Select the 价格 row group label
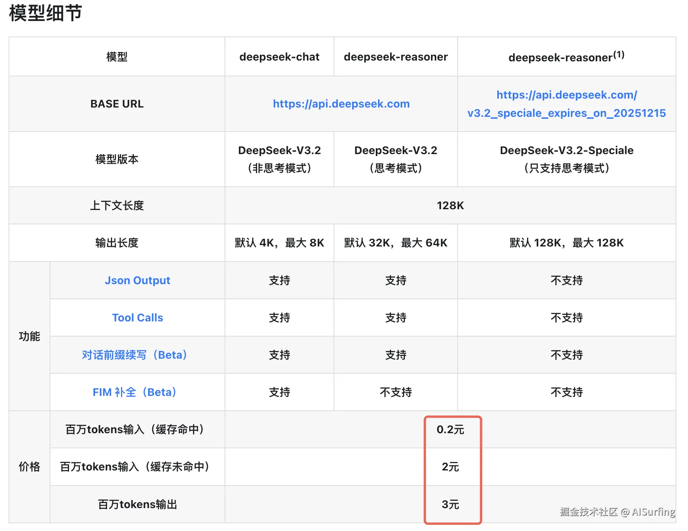Viewport: 688px width, 531px height. 29,467
